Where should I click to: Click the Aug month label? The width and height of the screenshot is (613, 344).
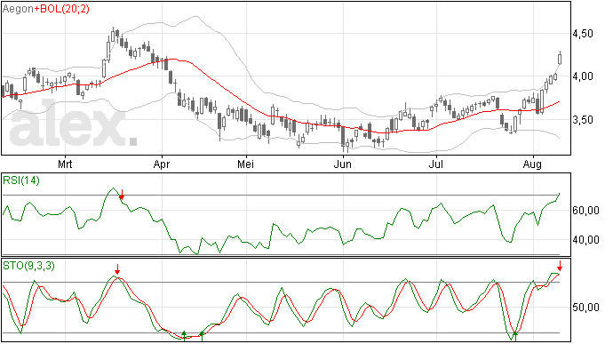point(532,164)
